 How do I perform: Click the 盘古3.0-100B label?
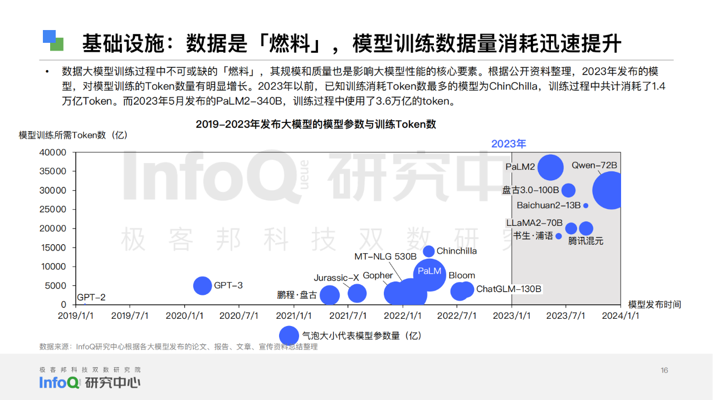point(530,190)
